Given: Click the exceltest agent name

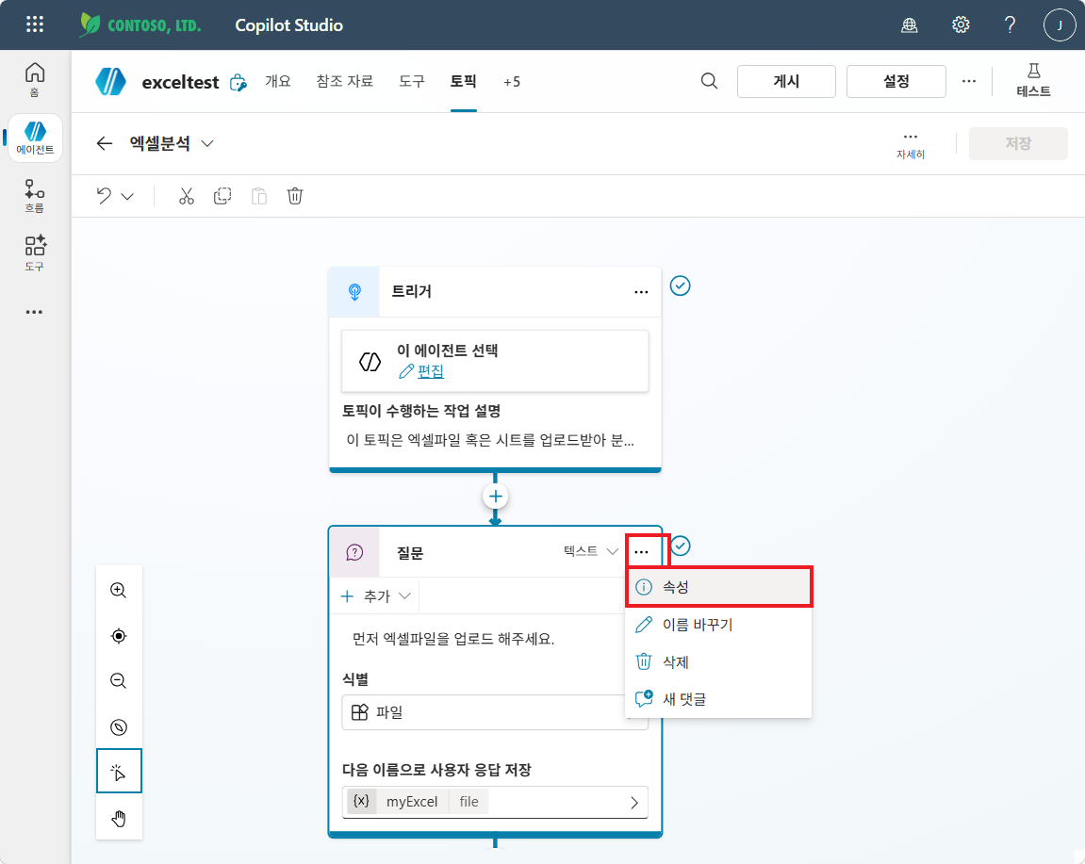Looking at the screenshot, I should pyautogui.click(x=180, y=82).
